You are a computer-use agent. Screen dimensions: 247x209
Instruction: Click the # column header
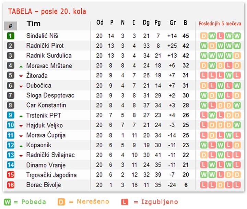click(x=11, y=26)
